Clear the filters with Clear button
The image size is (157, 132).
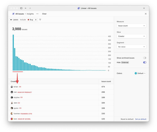[x=44, y=14]
